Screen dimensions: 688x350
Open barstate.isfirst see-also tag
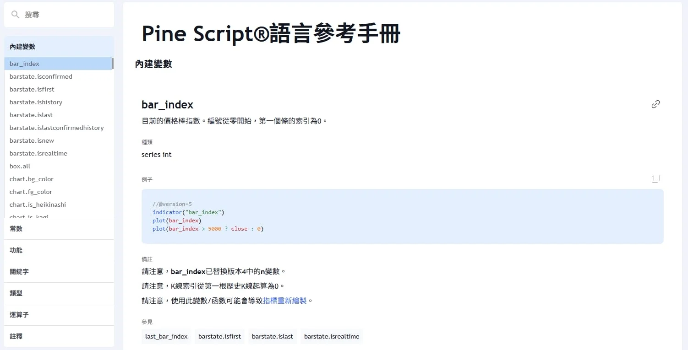tap(219, 336)
